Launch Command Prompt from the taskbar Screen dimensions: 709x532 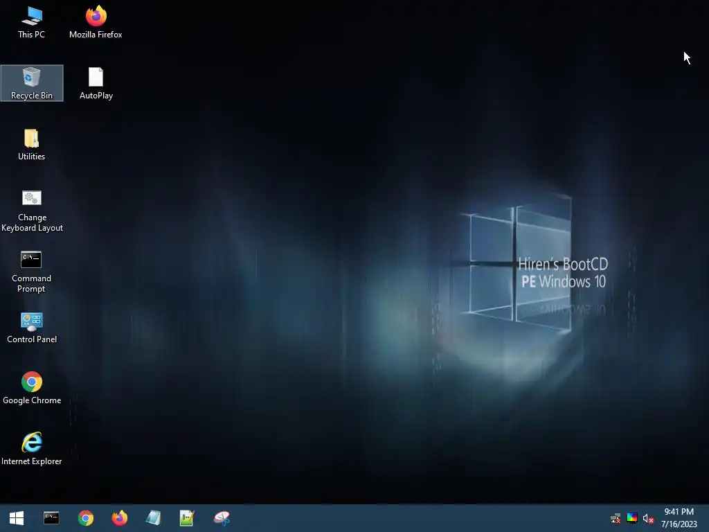coord(51,518)
